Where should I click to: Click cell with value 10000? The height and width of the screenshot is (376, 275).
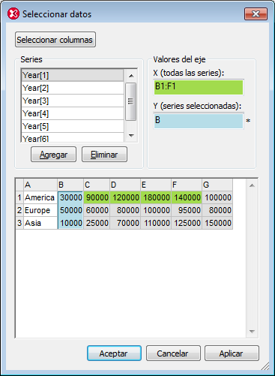[70, 223]
